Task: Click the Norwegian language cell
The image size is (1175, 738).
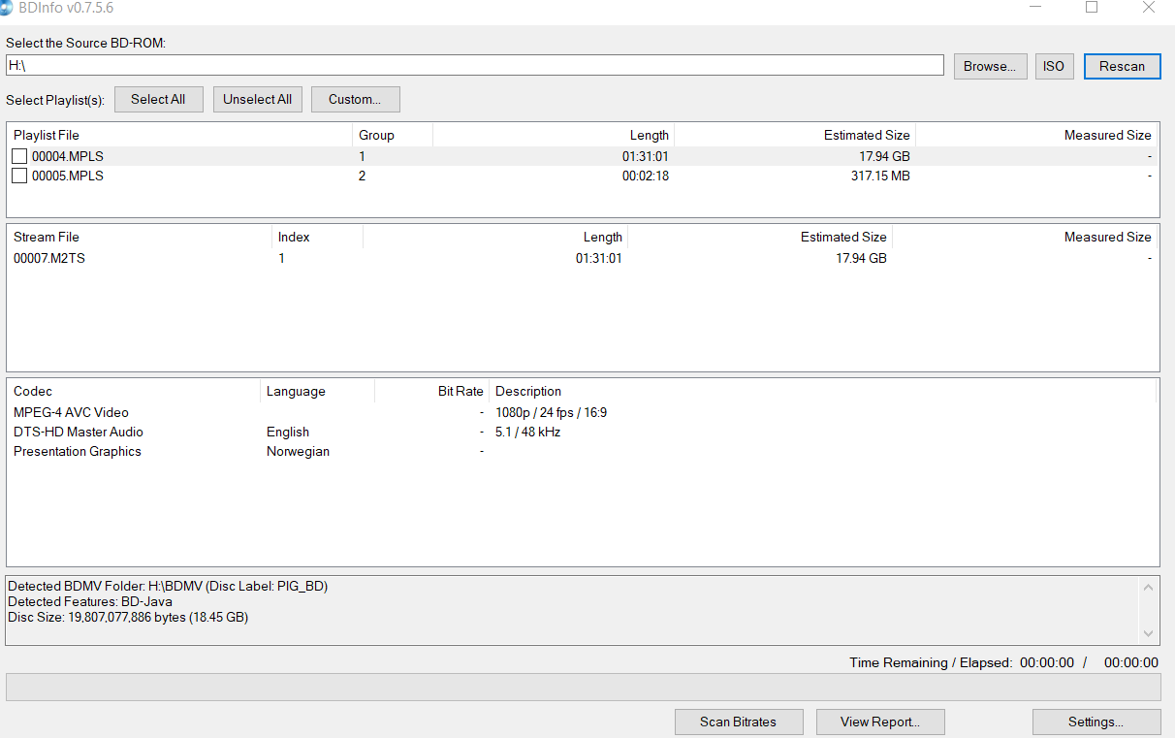Action: 298,451
